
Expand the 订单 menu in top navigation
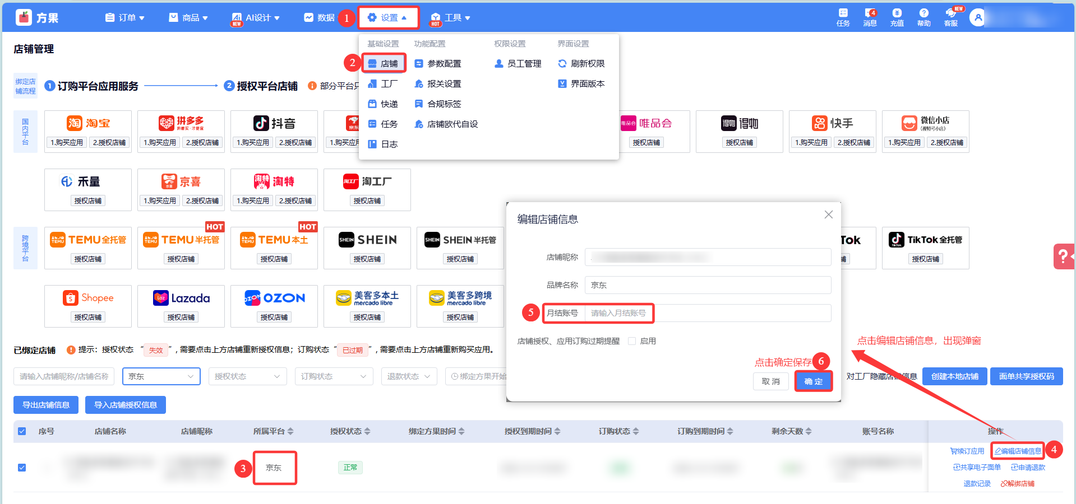click(x=124, y=18)
